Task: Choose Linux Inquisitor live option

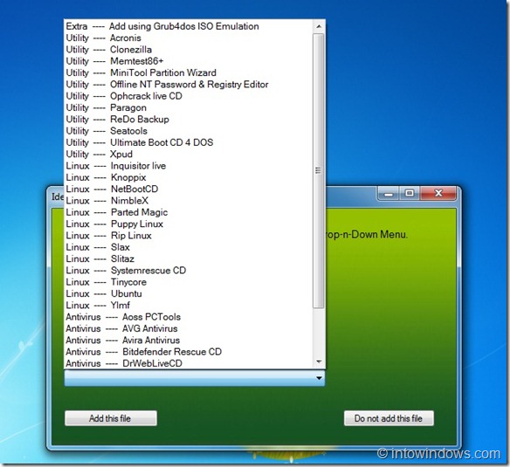Action: click(189, 166)
